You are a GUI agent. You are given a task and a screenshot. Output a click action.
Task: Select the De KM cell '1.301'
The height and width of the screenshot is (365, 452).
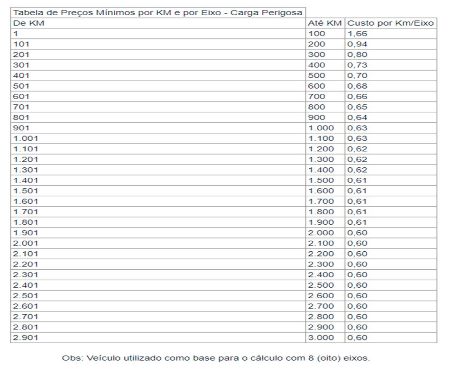pyautogui.click(x=158, y=170)
